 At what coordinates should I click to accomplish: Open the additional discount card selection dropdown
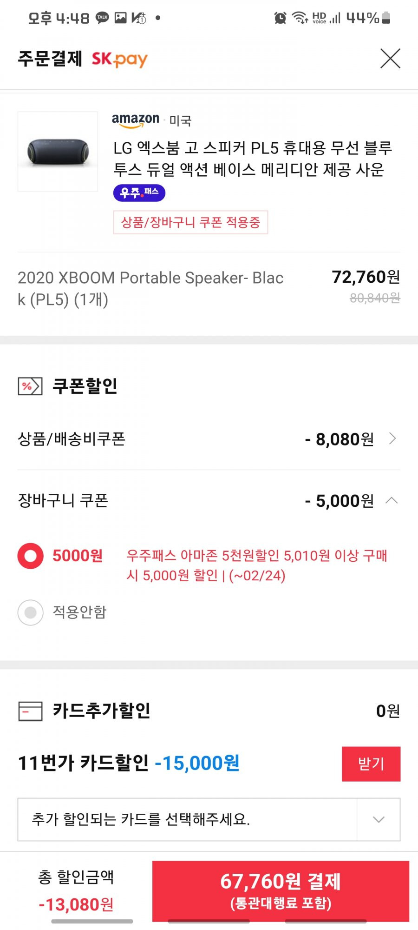[x=209, y=819]
